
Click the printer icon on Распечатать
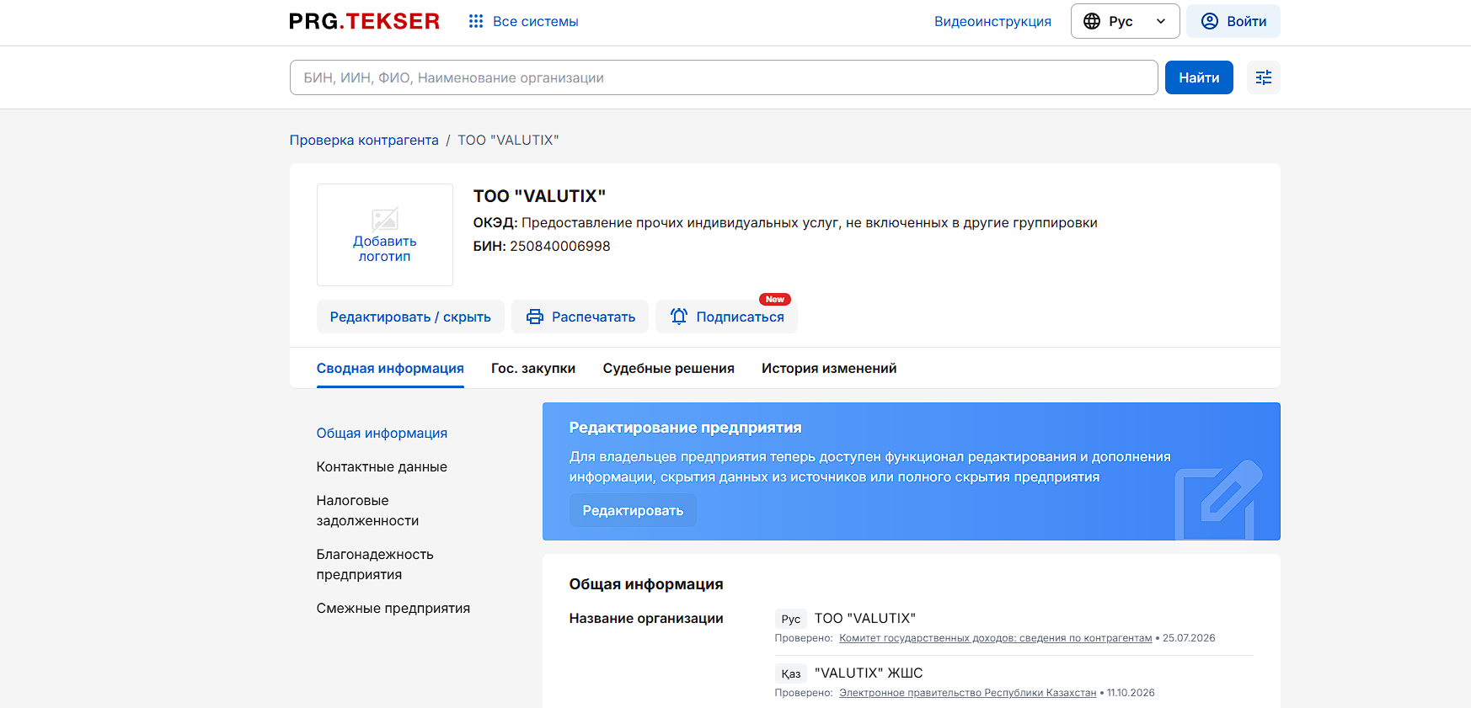tap(535, 317)
